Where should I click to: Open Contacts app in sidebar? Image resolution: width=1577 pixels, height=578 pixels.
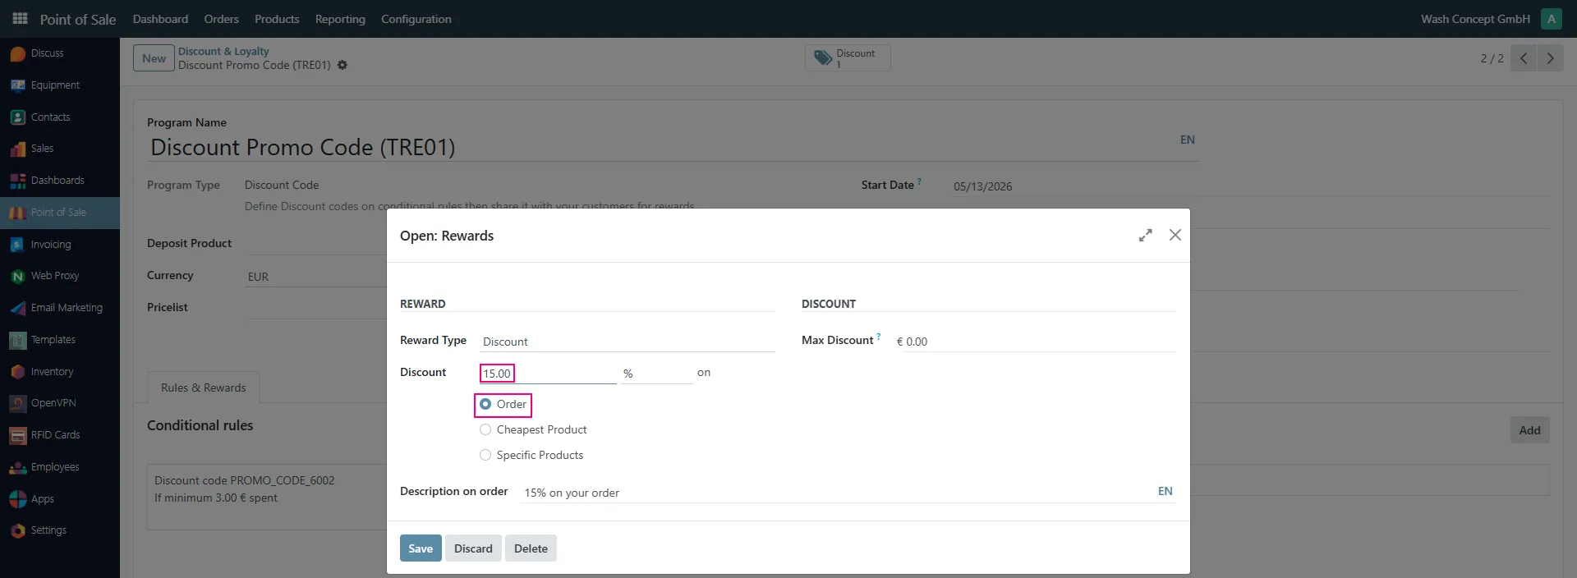pyautogui.click(x=59, y=117)
